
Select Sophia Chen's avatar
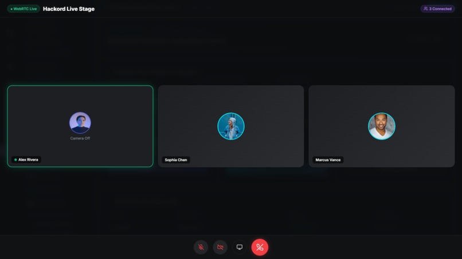pyautogui.click(x=231, y=126)
